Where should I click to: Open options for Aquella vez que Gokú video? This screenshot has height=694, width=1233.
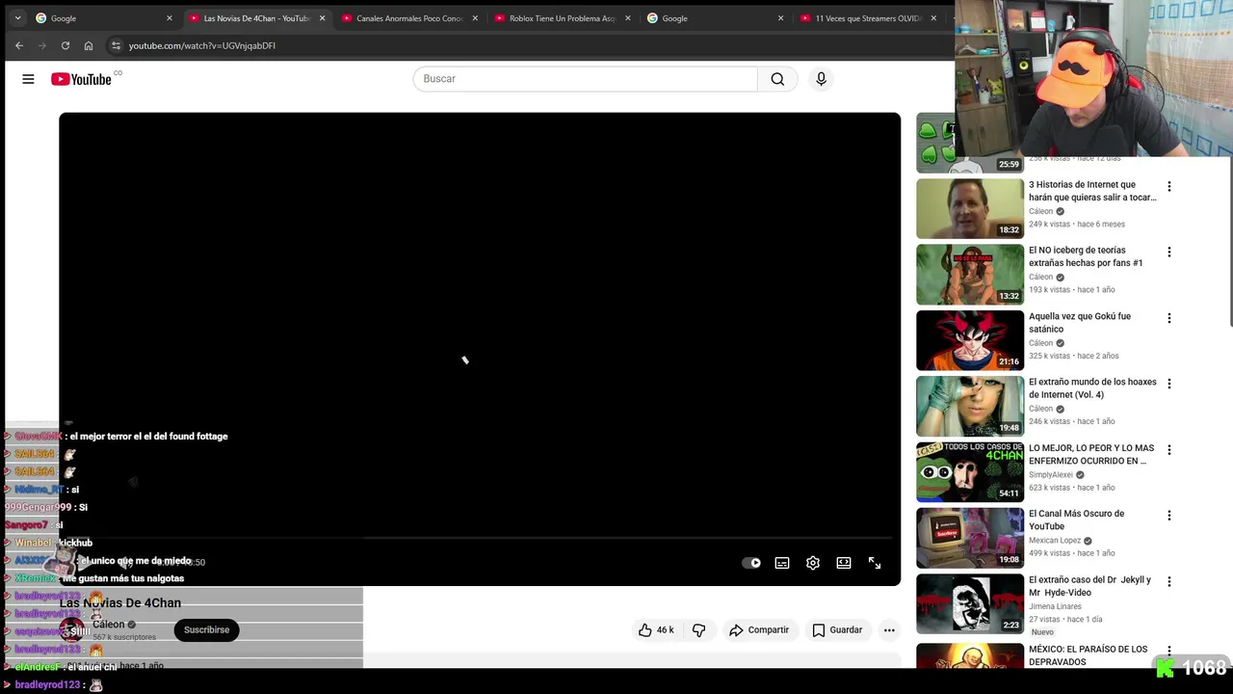[x=1169, y=318]
